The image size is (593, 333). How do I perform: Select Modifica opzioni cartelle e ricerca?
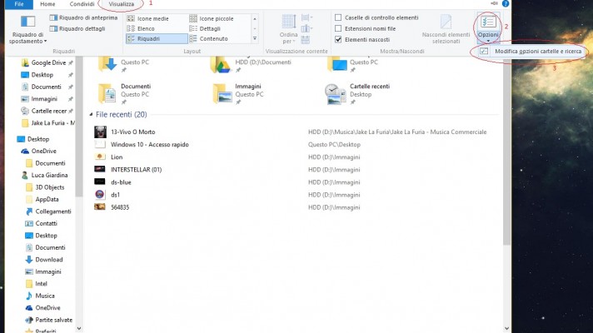[531, 52]
